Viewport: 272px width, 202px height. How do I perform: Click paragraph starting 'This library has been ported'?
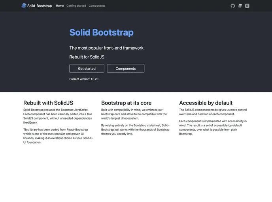(58, 136)
